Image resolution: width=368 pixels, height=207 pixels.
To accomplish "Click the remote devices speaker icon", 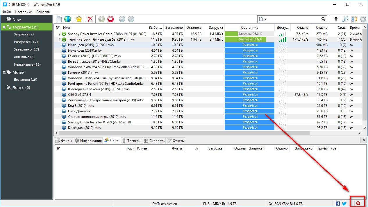I will [354, 19].
